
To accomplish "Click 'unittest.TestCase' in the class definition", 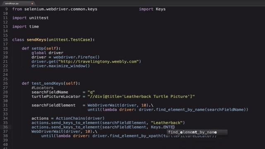I will [70, 40].
